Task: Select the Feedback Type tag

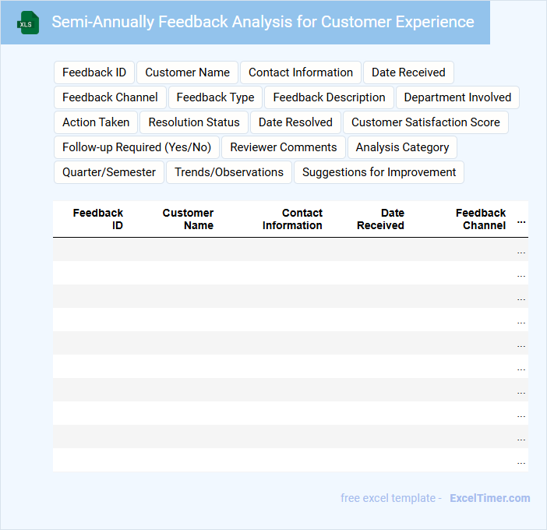Action: click(215, 97)
